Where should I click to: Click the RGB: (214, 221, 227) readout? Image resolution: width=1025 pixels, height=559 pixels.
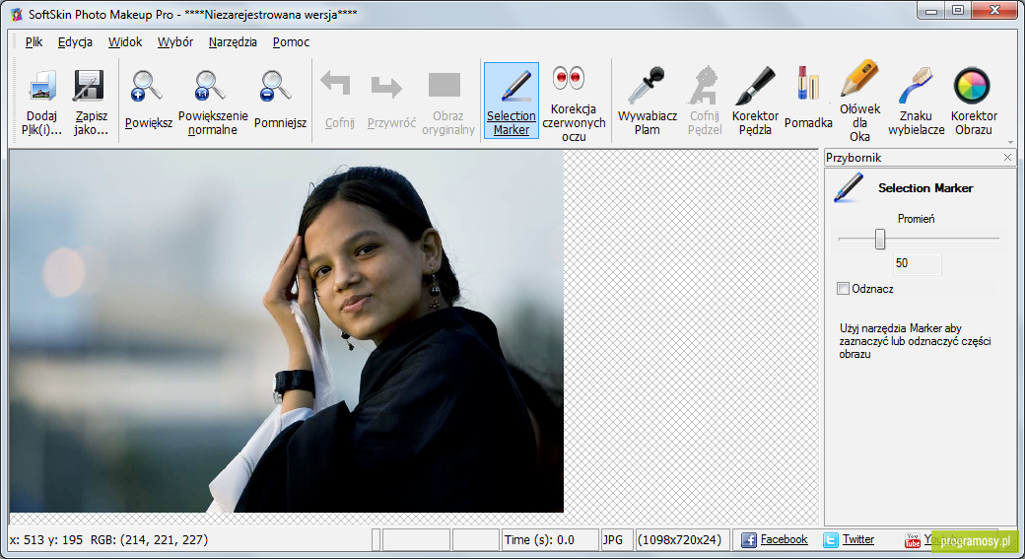click(149, 540)
